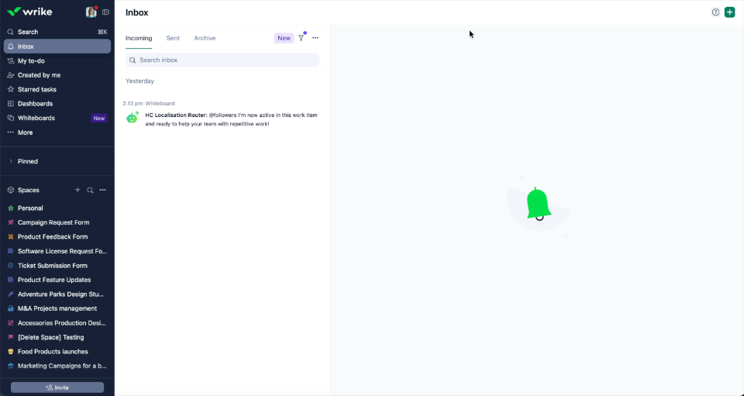The width and height of the screenshot is (744, 396).
Task: Focus the Search inbox field
Action: (x=222, y=60)
